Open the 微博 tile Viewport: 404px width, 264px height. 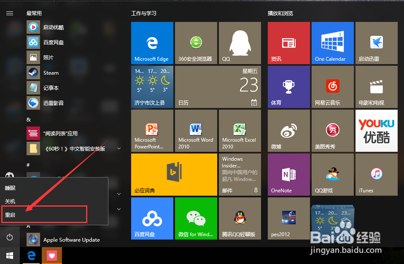289,131
